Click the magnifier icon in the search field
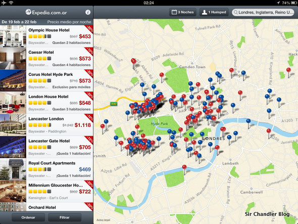This screenshot has width=298, height=224. (x=235, y=12)
